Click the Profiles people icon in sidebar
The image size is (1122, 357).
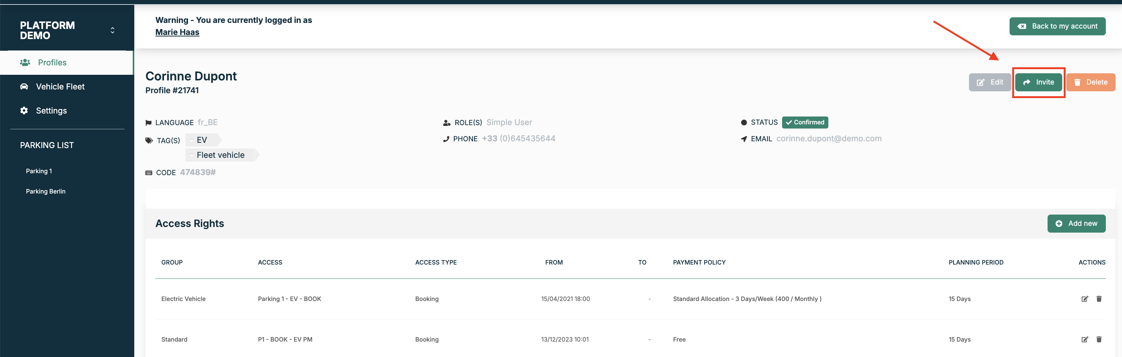coord(25,63)
